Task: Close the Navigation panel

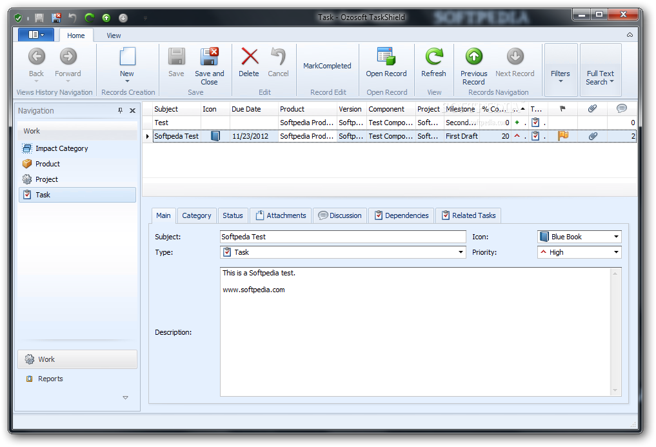Action: [x=132, y=110]
